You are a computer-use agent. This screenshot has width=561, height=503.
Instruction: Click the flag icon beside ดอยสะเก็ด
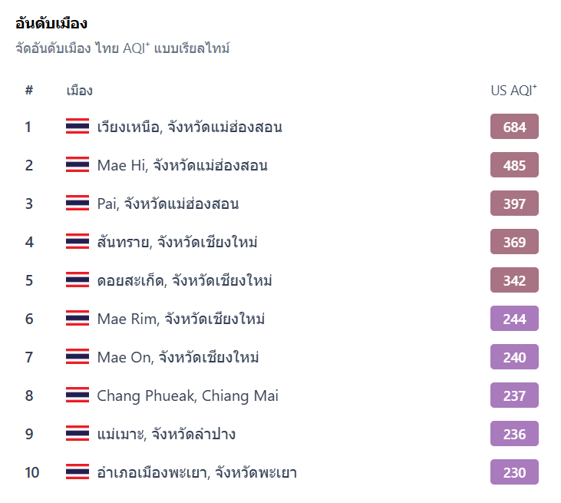click(x=78, y=280)
